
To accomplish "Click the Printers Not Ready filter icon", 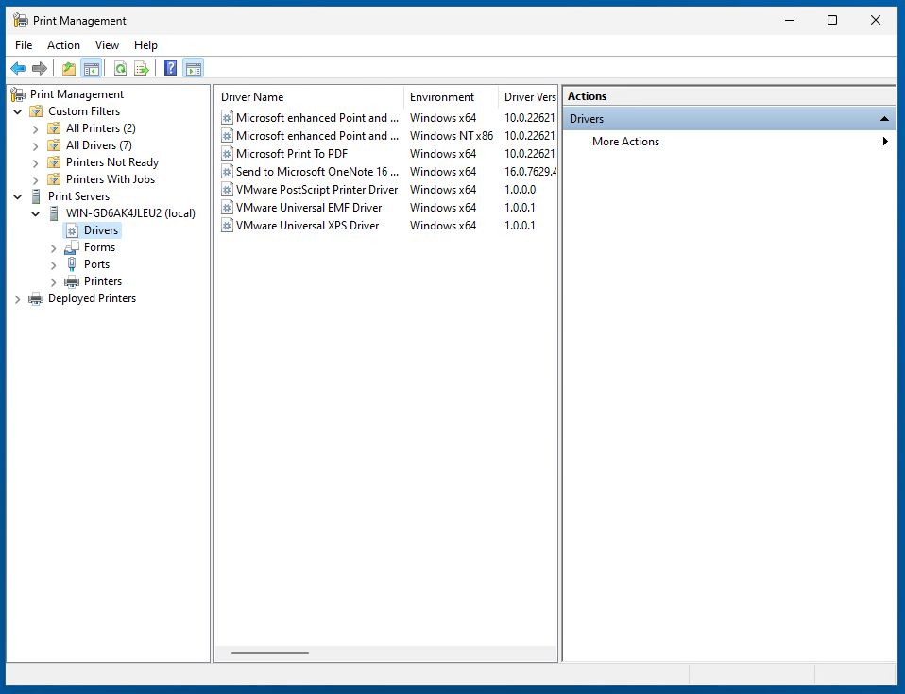I will click(54, 162).
